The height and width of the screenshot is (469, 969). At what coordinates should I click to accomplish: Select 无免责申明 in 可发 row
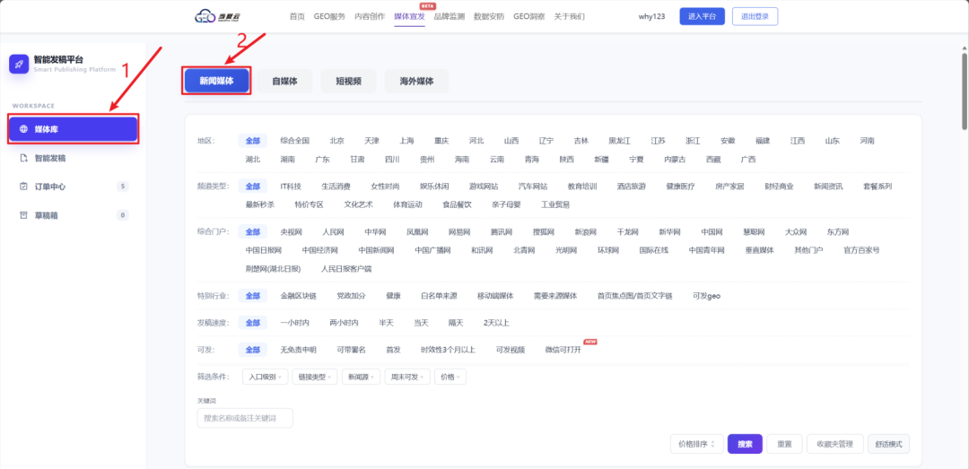298,350
